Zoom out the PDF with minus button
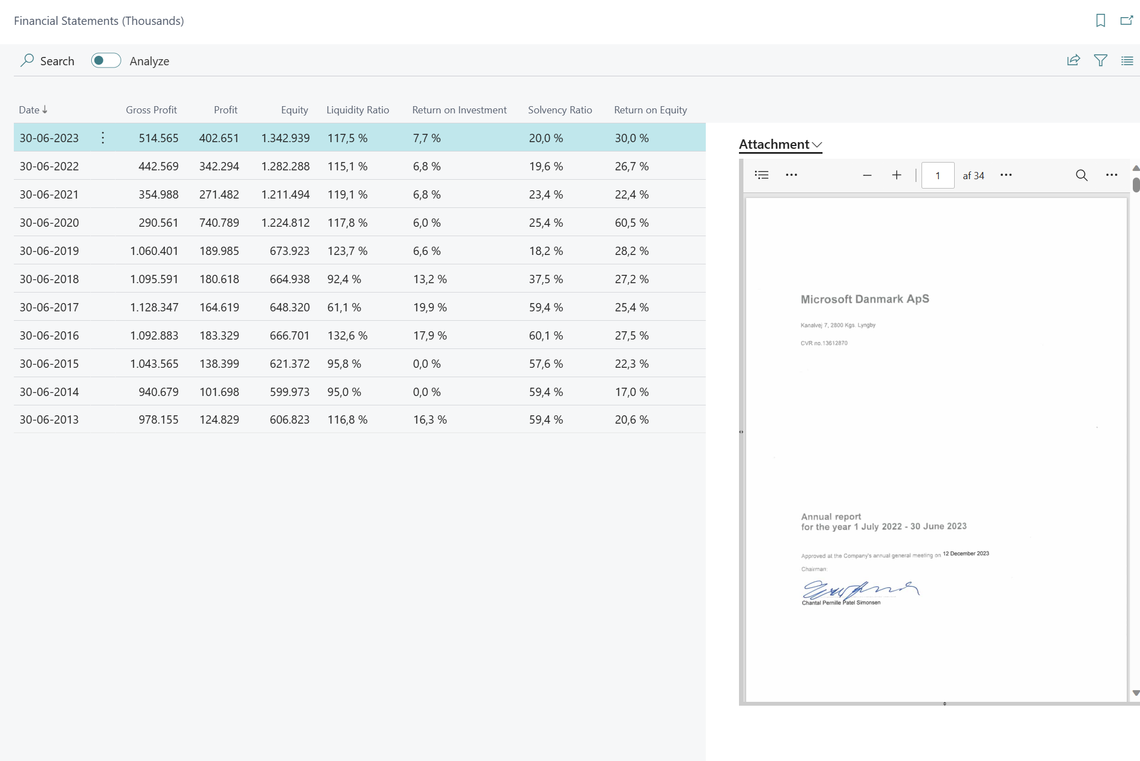The height and width of the screenshot is (761, 1140). coord(867,175)
